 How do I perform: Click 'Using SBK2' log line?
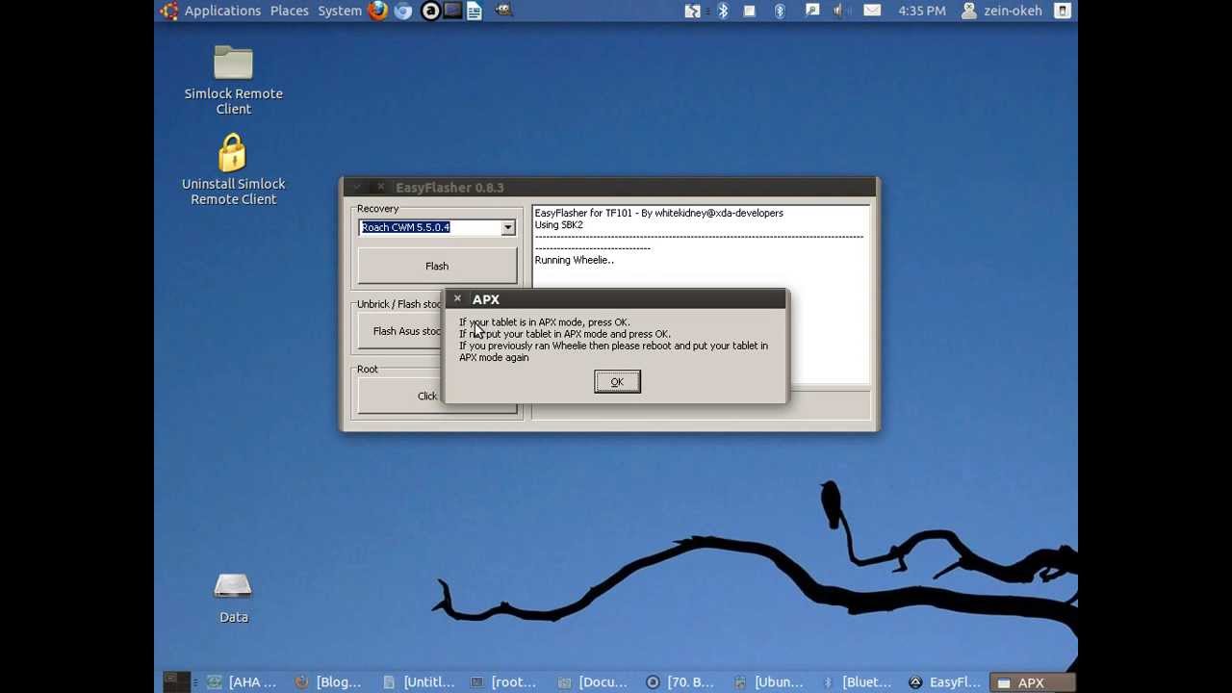pyautogui.click(x=558, y=224)
